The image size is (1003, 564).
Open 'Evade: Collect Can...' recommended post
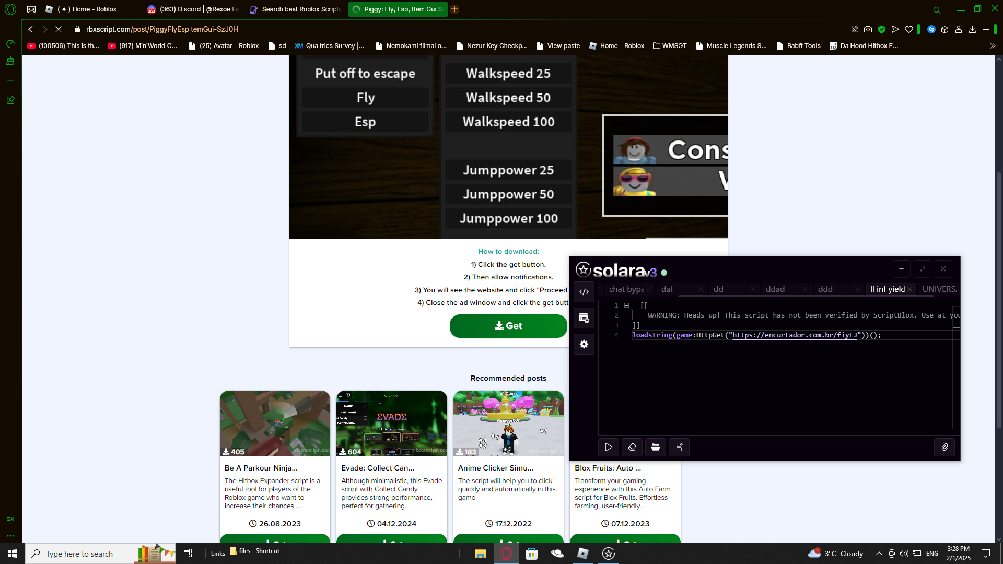pos(377,468)
